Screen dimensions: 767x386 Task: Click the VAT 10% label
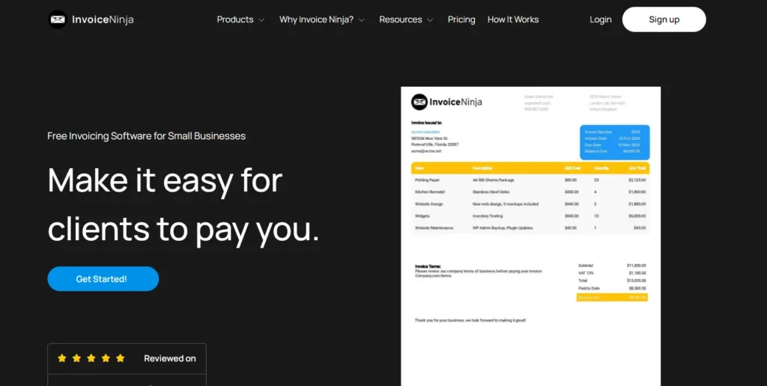tap(585, 272)
